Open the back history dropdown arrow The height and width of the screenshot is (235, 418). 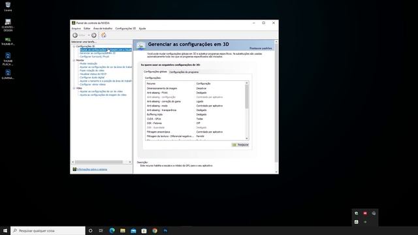[89, 35]
